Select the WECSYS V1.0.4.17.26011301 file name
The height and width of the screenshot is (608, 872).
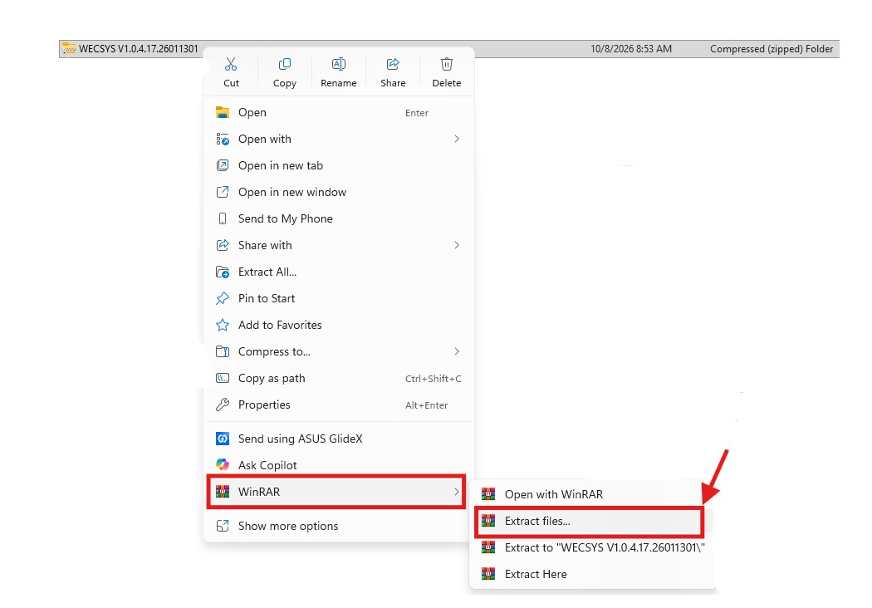(x=139, y=49)
